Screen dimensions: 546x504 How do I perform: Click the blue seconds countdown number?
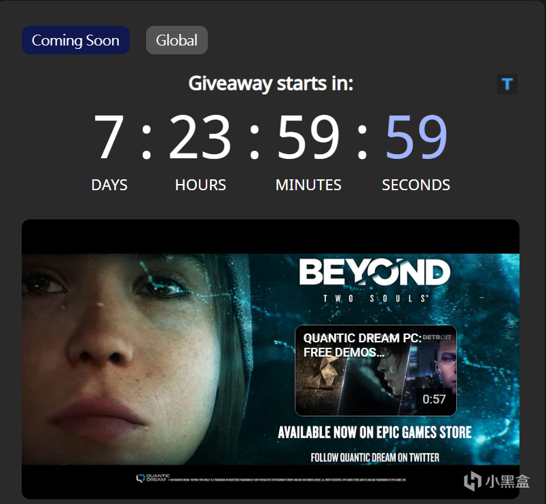(416, 137)
